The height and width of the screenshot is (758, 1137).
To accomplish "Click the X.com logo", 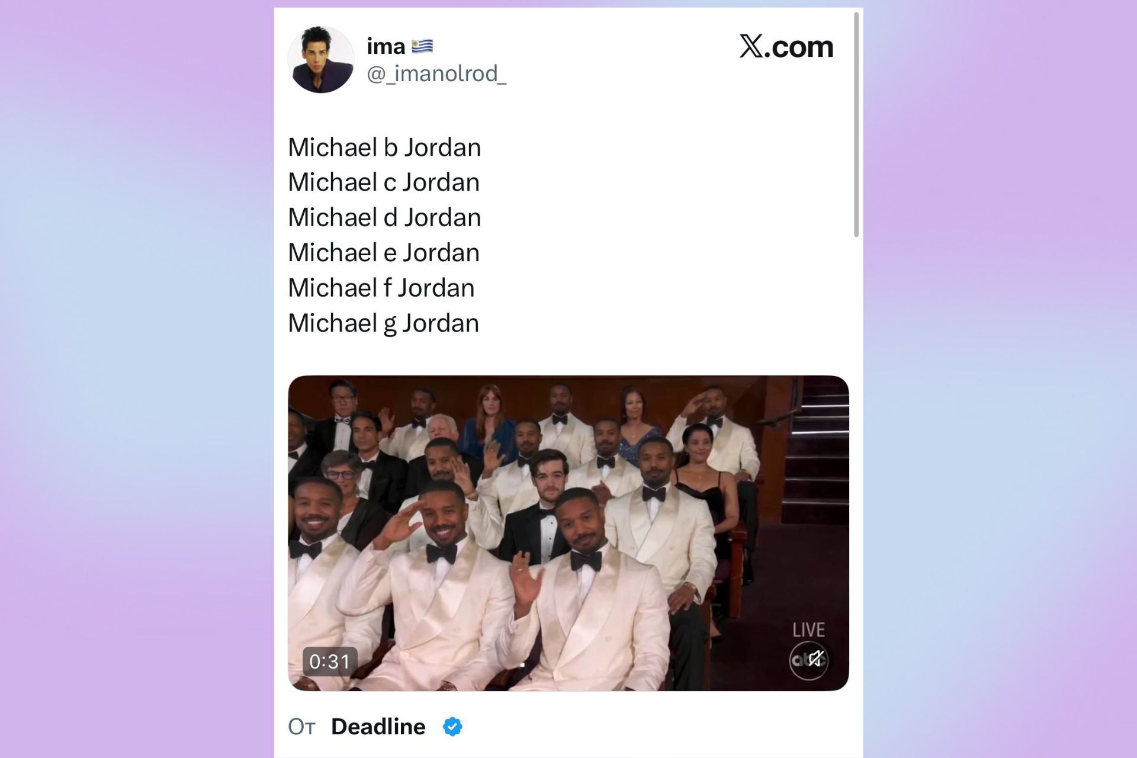I will point(786,47).
